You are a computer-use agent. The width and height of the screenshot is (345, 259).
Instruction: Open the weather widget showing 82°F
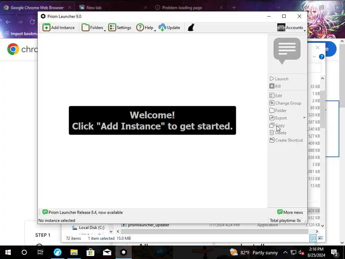click(x=254, y=252)
